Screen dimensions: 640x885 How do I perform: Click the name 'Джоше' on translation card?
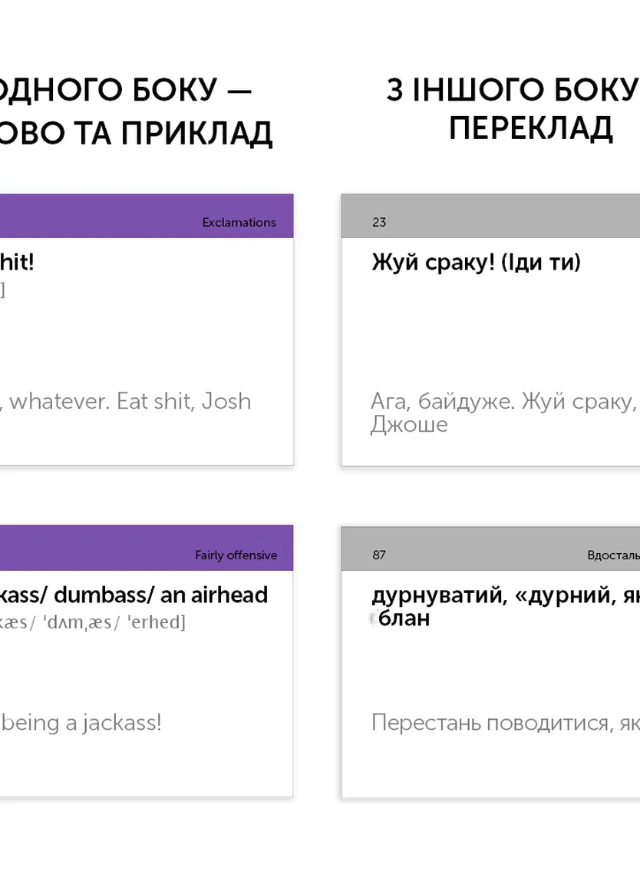pyautogui.click(x=409, y=424)
